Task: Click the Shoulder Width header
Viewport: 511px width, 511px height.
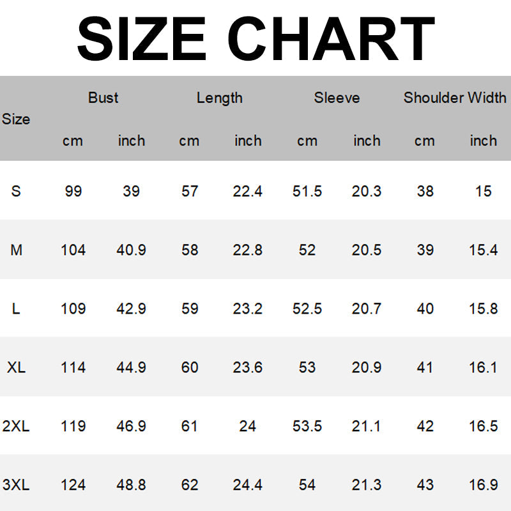Action: (x=454, y=98)
